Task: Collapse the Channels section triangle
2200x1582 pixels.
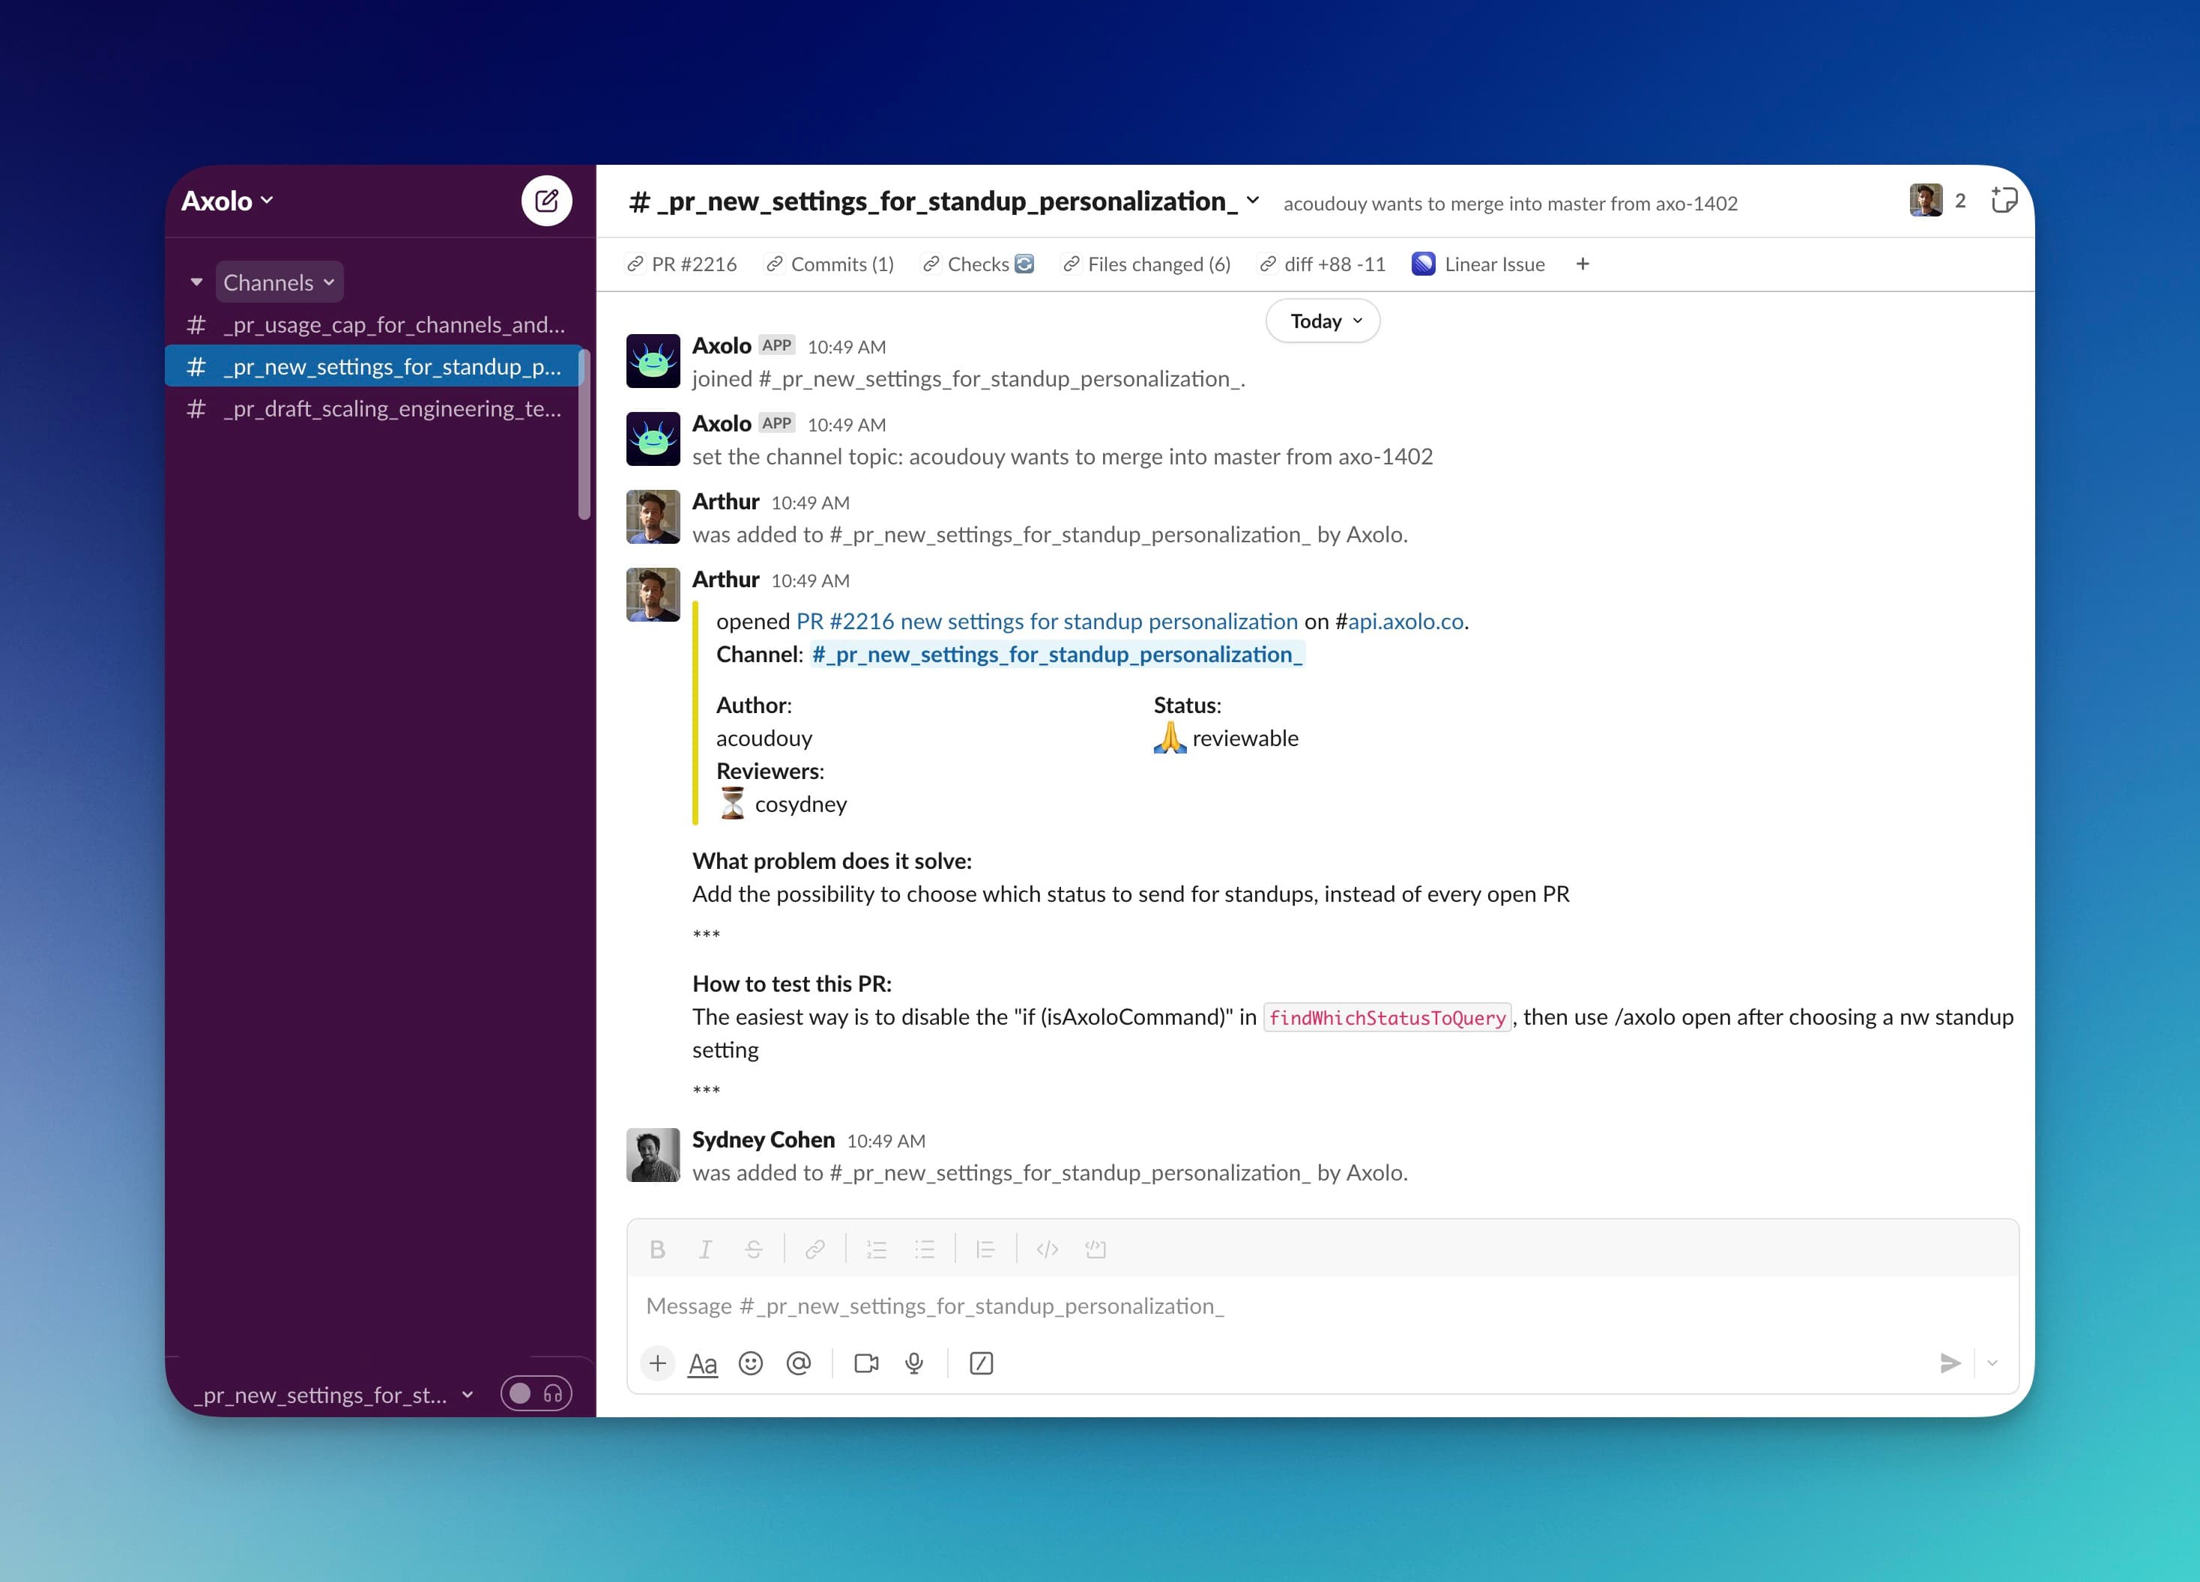Action: tap(196, 282)
